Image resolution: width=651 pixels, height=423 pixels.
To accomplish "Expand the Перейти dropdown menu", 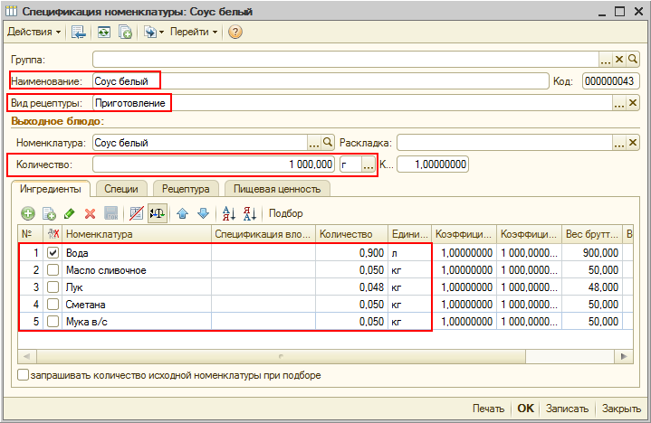I will (194, 32).
